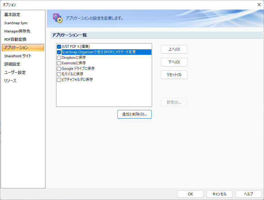
Task: Select the Google ドライブに保存 row text
Action: point(78,69)
